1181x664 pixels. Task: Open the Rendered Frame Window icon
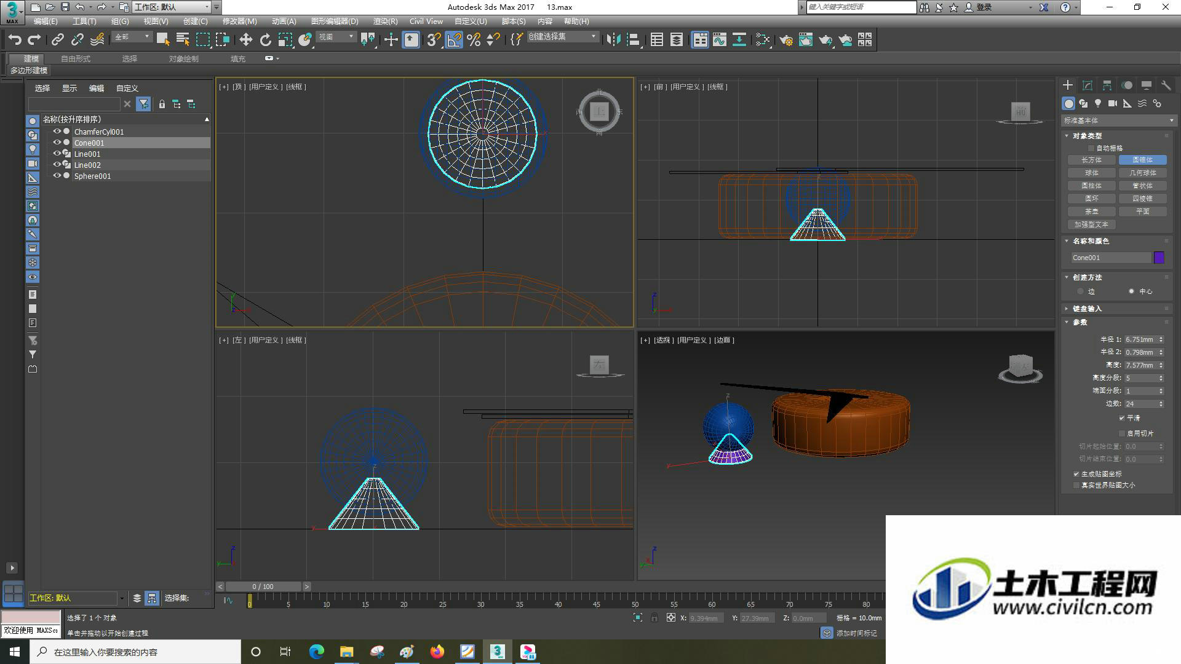click(x=805, y=40)
